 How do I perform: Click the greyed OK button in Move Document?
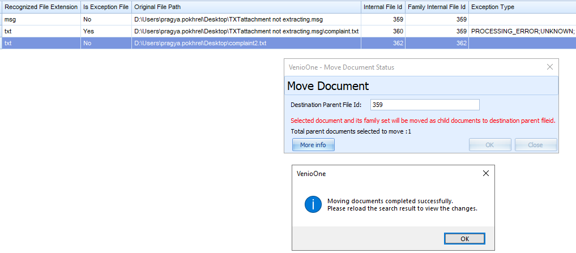click(490, 145)
